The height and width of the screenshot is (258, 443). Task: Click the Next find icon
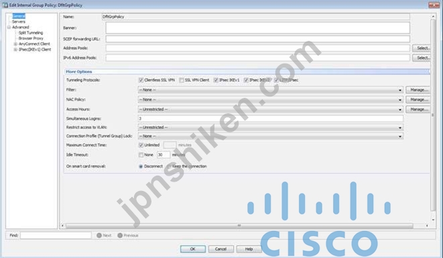click(x=99, y=235)
